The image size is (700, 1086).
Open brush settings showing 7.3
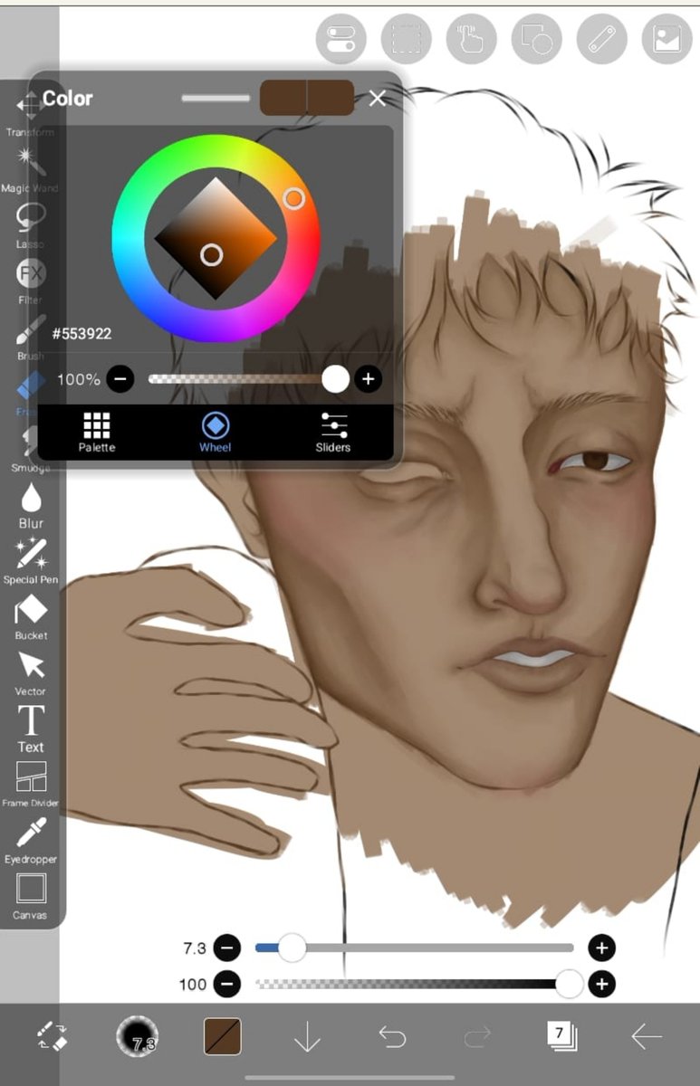[137, 1036]
